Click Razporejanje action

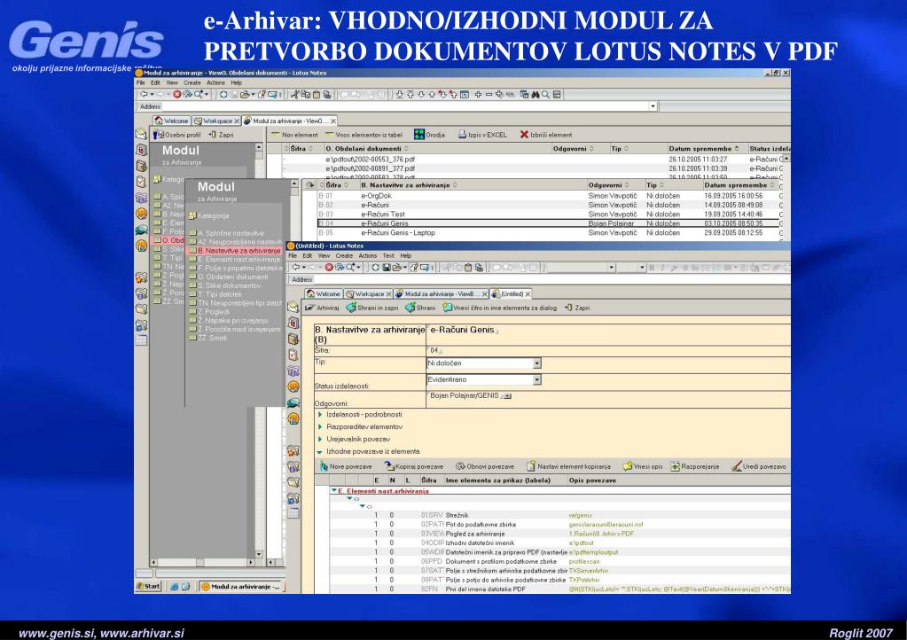tap(695, 466)
